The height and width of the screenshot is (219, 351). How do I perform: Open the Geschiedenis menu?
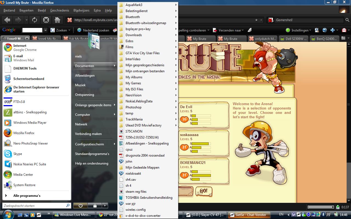[x=60, y=10]
